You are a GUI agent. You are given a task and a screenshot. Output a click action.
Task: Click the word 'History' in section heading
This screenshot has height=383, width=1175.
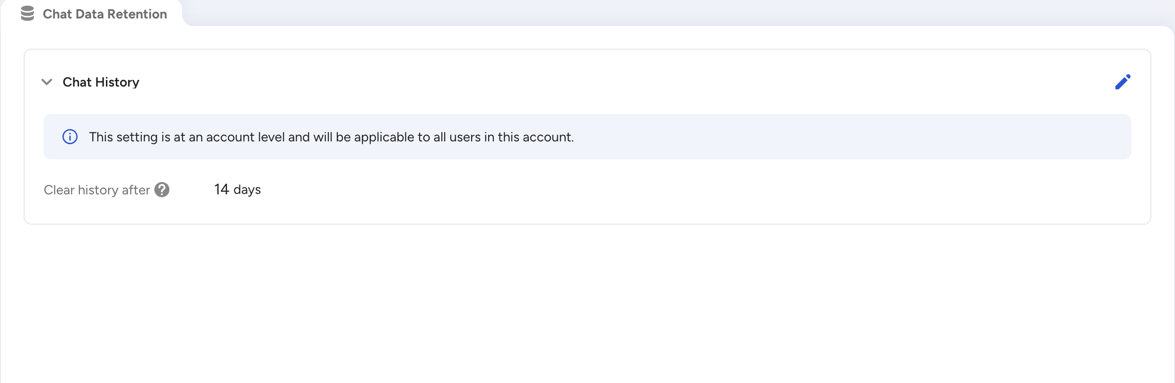(x=117, y=82)
